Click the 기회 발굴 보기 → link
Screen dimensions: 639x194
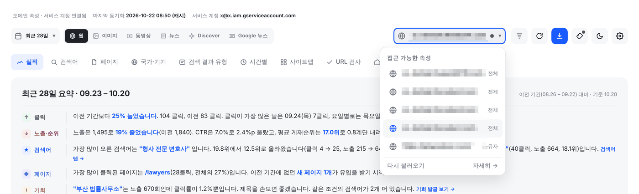coord(435,189)
